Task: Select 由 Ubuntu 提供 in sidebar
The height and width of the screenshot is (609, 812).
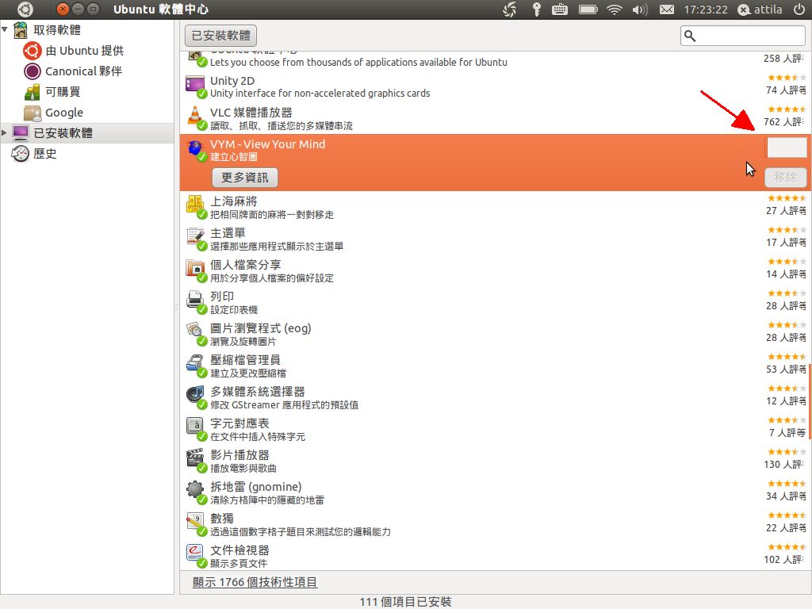Action: tap(84, 51)
